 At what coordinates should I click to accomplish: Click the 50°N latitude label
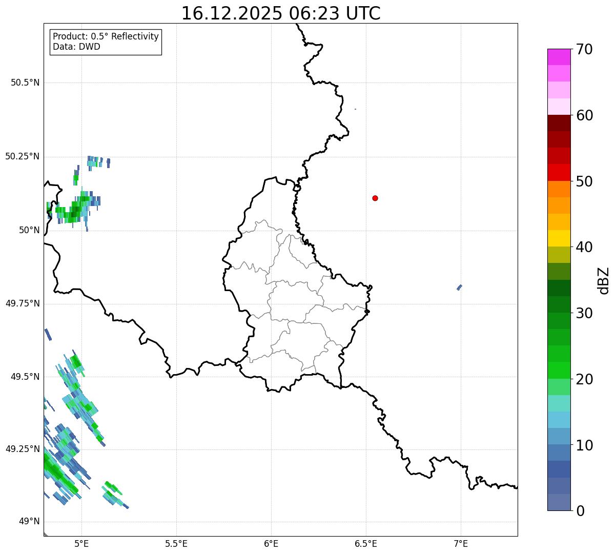point(29,230)
